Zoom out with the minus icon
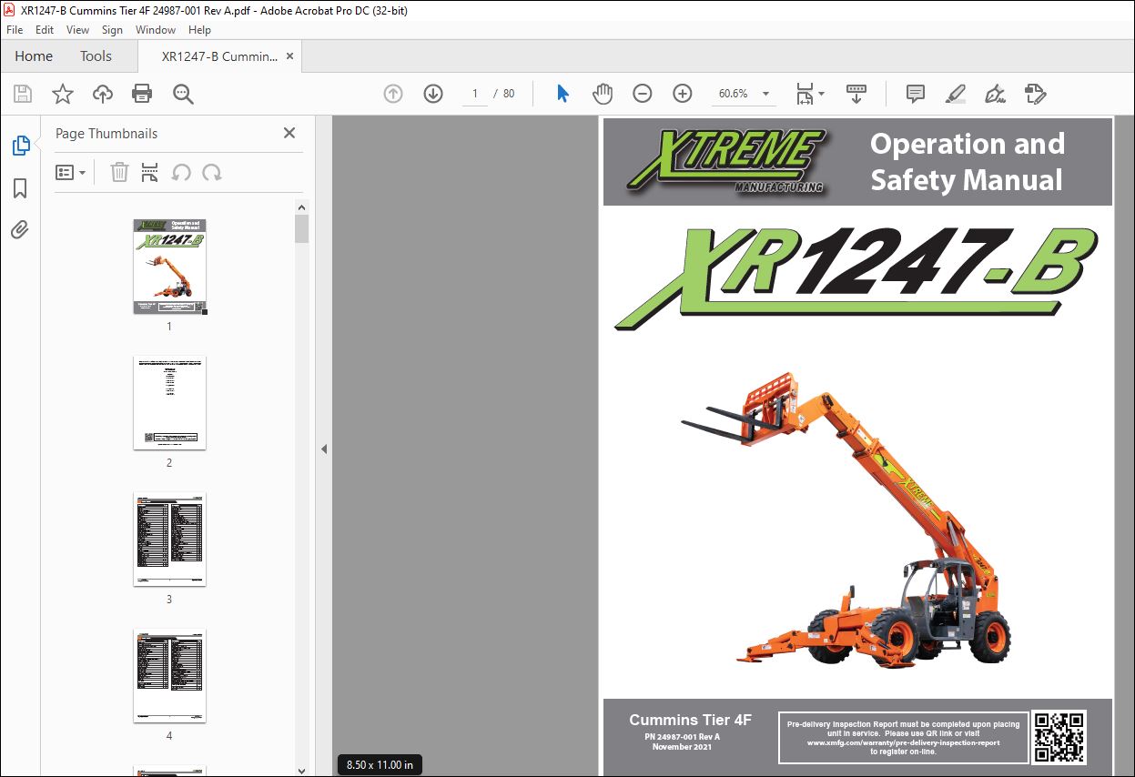This screenshot has width=1135, height=777. (x=643, y=94)
